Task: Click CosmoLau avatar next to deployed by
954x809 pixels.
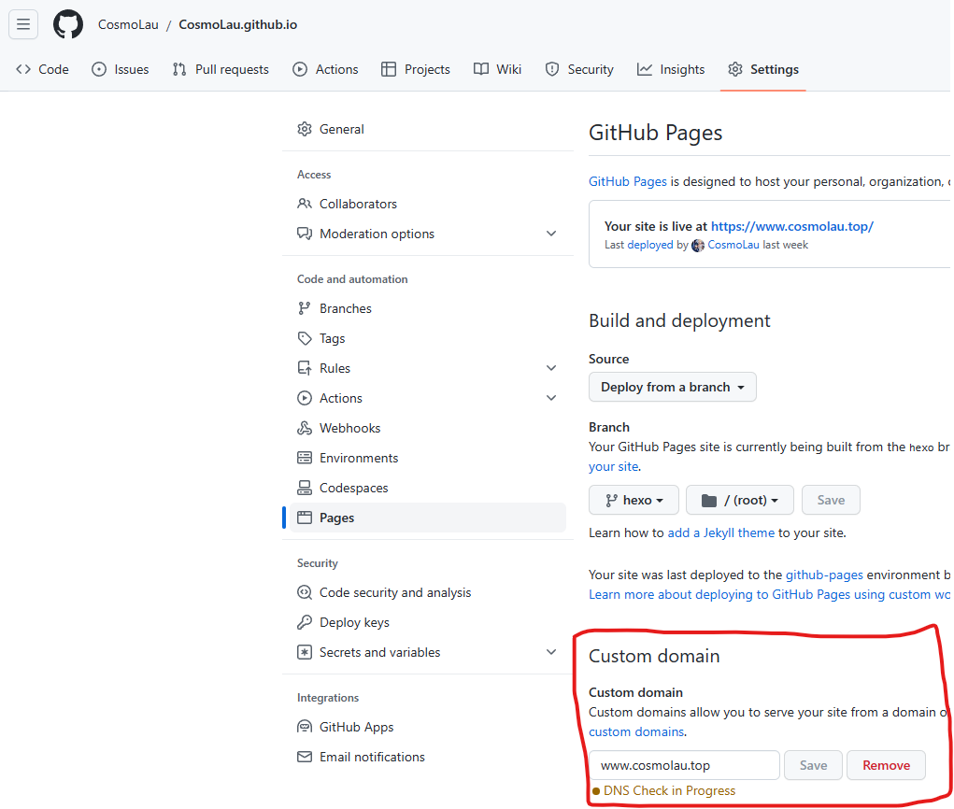Action: [x=698, y=245]
